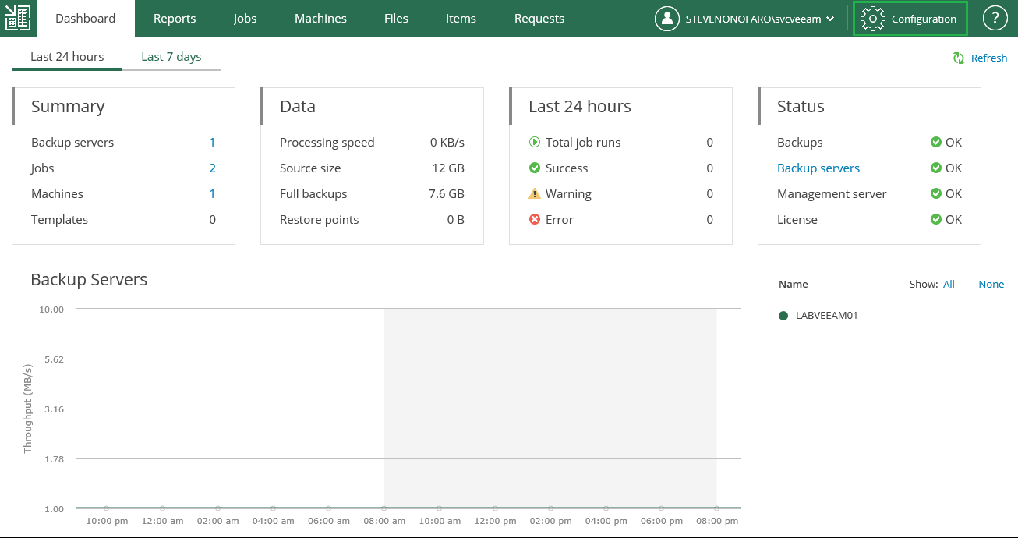Viewport: 1018px width, 538px height.
Task: Click the green Refresh arrows icon
Action: (959, 58)
